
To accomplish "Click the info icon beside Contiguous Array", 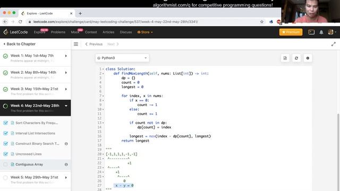I will coord(66,164).
